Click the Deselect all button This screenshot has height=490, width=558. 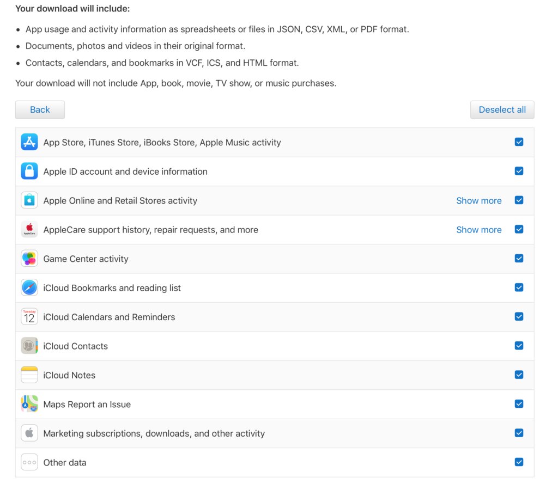tap(502, 109)
